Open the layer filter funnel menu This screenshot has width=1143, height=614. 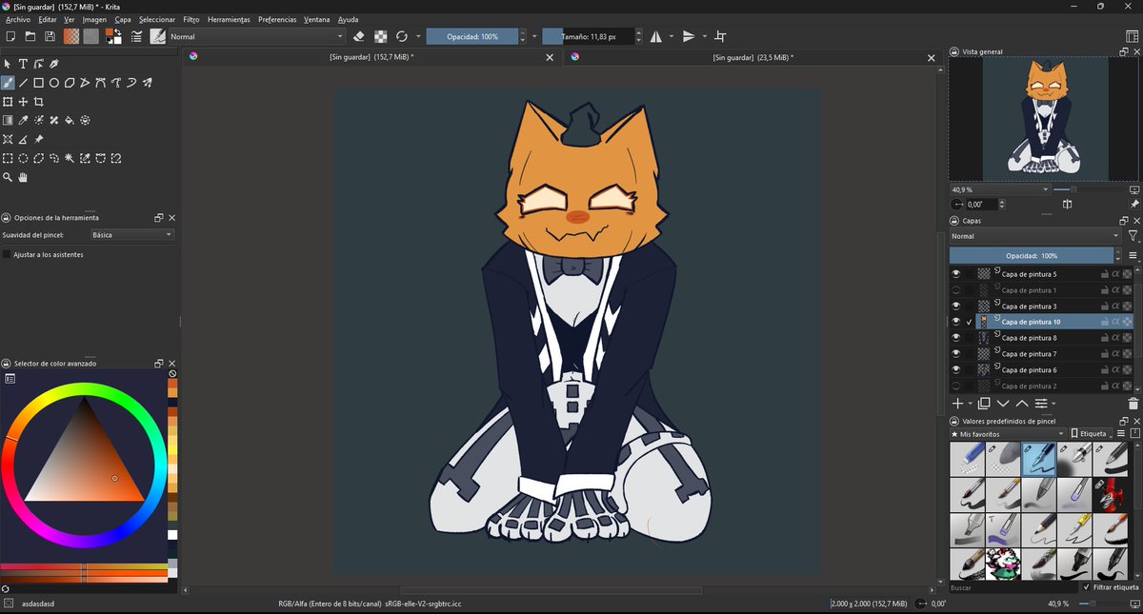[x=1133, y=236]
